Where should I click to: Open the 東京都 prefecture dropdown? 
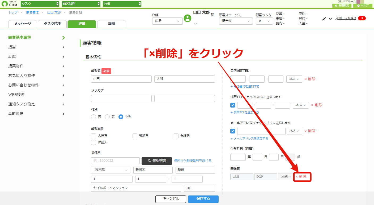click(x=111, y=170)
